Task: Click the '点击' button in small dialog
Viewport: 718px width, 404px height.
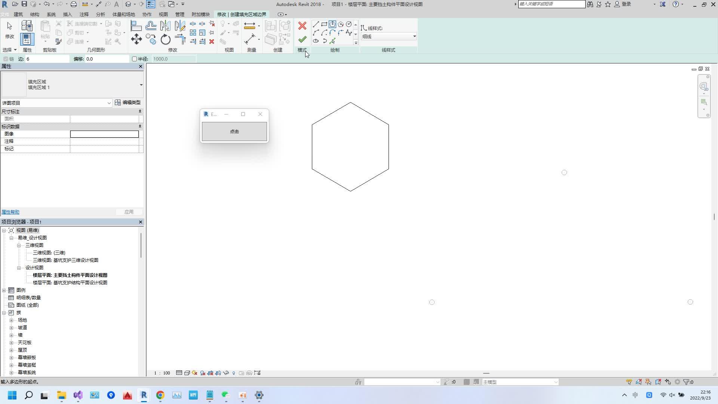Action: pyautogui.click(x=234, y=132)
